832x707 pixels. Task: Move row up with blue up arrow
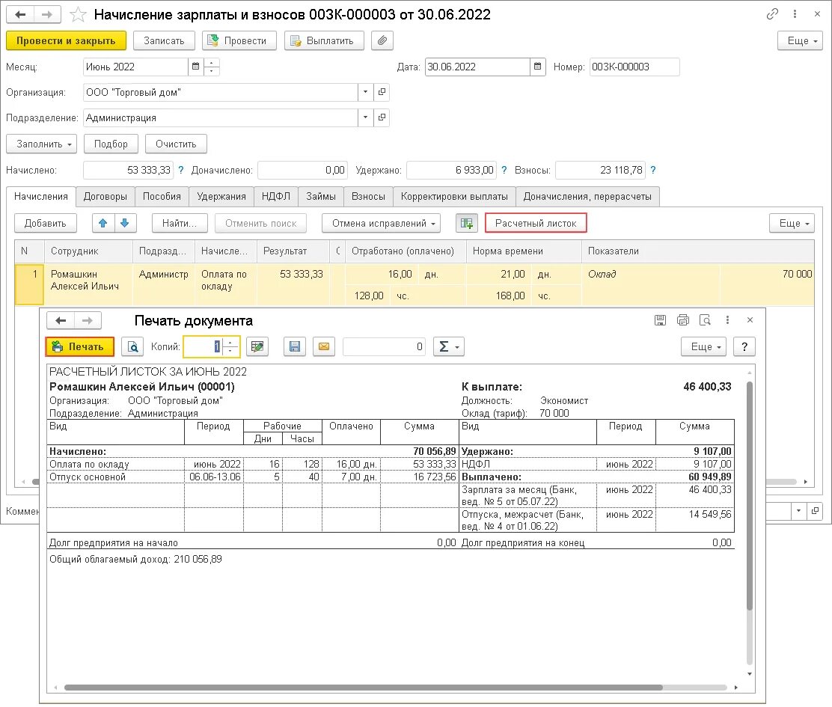[x=103, y=223]
